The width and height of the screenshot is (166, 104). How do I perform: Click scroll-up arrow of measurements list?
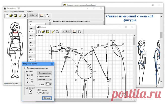click(x=50, y=21)
